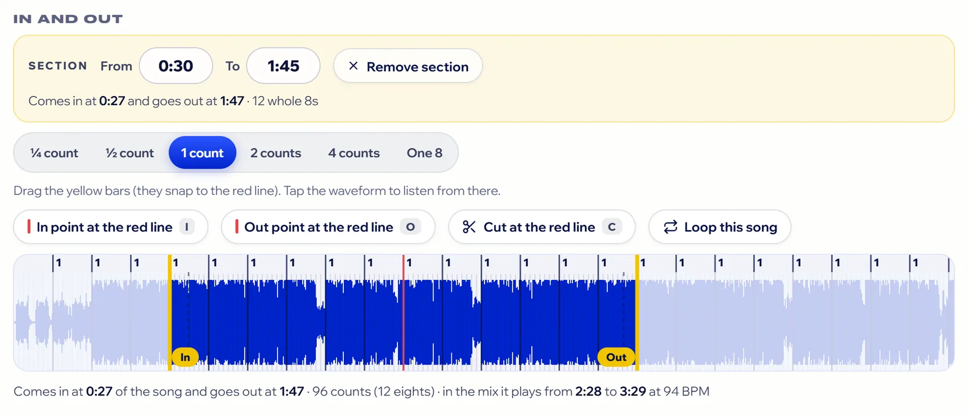This screenshot has height=414, width=968.
Task: Cut at the red line
Action: pyautogui.click(x=542, y=227)
